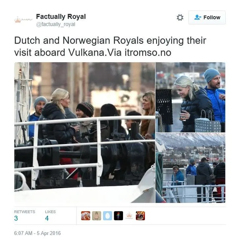Open the Factually Royal profile name

tap(61, 16)
